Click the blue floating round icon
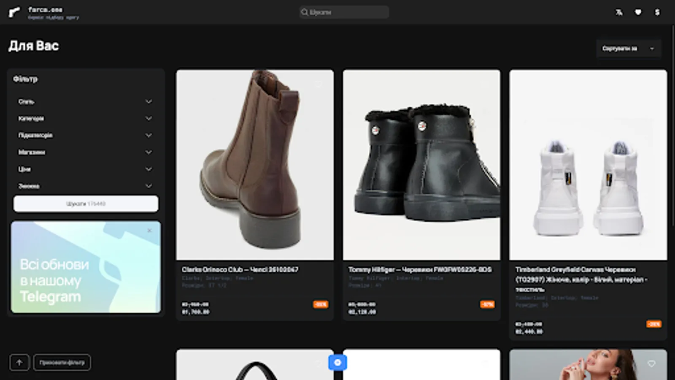Viewport: 675px width, 380px height. click(337, 362)
